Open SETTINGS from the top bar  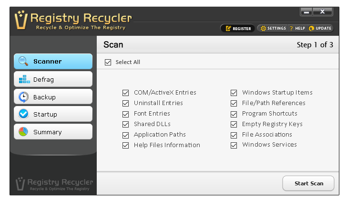[x=273, y=28]
